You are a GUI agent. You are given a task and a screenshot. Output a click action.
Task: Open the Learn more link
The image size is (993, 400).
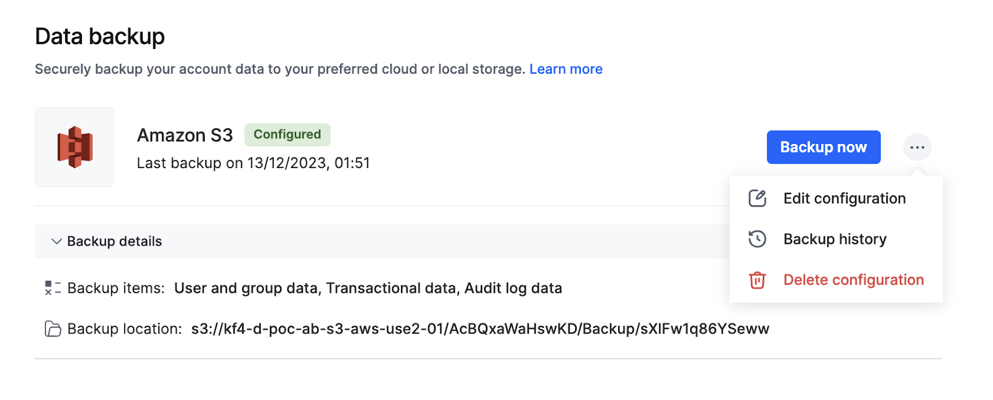566,69
